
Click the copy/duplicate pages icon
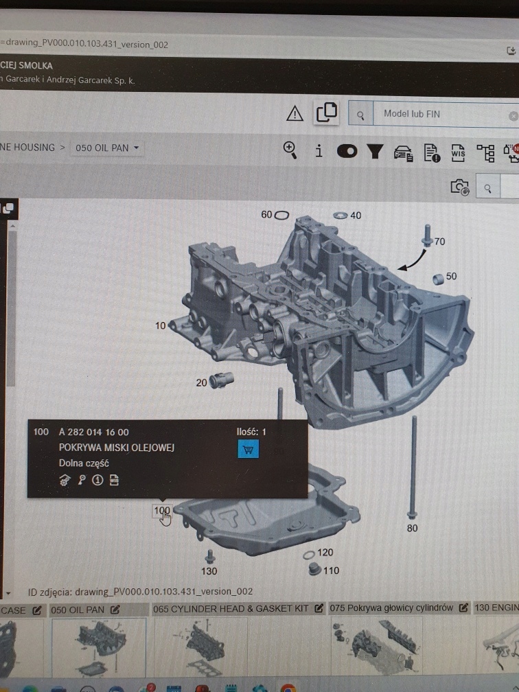[327, 113]
